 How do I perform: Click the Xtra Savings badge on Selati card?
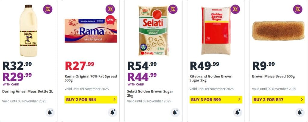173,9
